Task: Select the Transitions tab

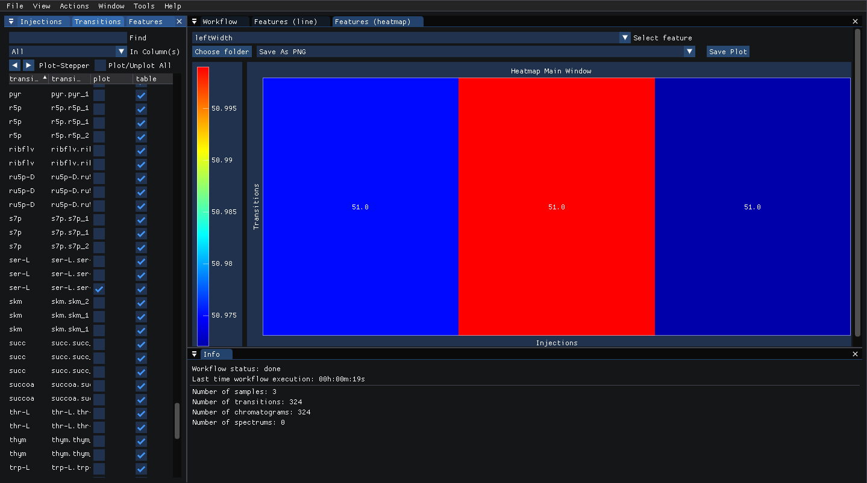Action: click(98, 22)
